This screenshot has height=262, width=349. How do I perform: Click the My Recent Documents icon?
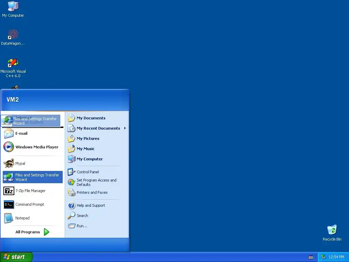coord(72,128)
